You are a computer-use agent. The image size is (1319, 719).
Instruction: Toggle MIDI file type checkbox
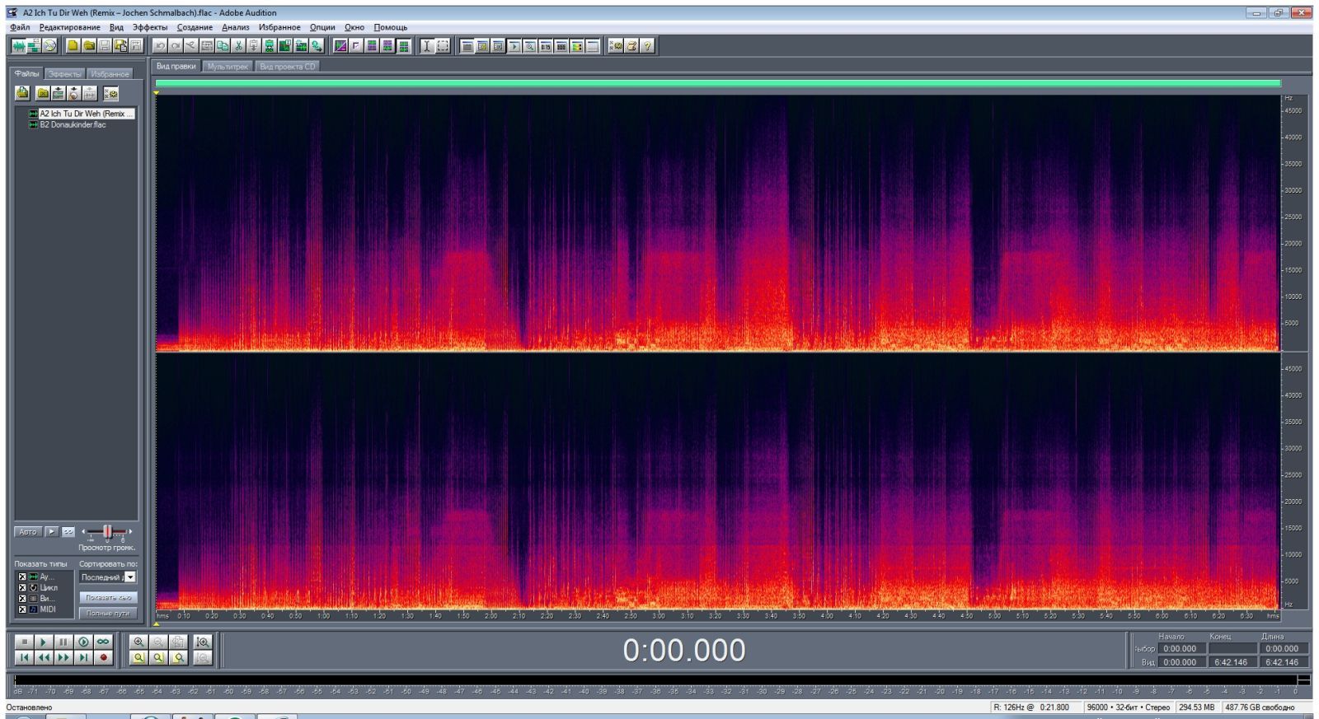point(22,609)
